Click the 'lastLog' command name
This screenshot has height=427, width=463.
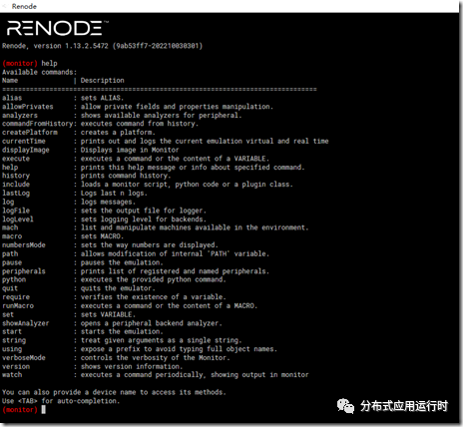(16, 193)
